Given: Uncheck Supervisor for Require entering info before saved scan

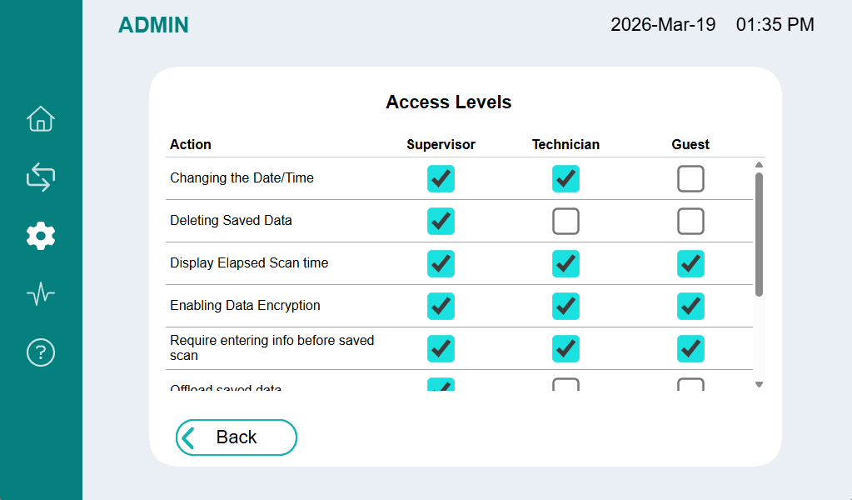Looking at the screenshot, I should 441,348.
